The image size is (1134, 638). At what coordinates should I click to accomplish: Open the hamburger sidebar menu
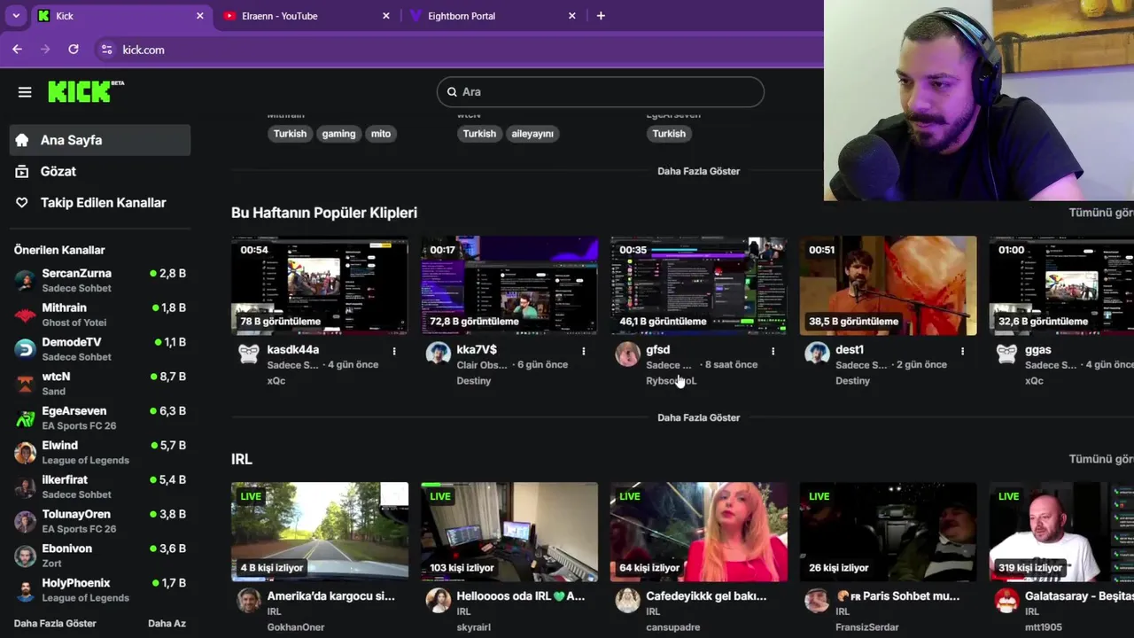pyautogui.click(x=25, y=92)
